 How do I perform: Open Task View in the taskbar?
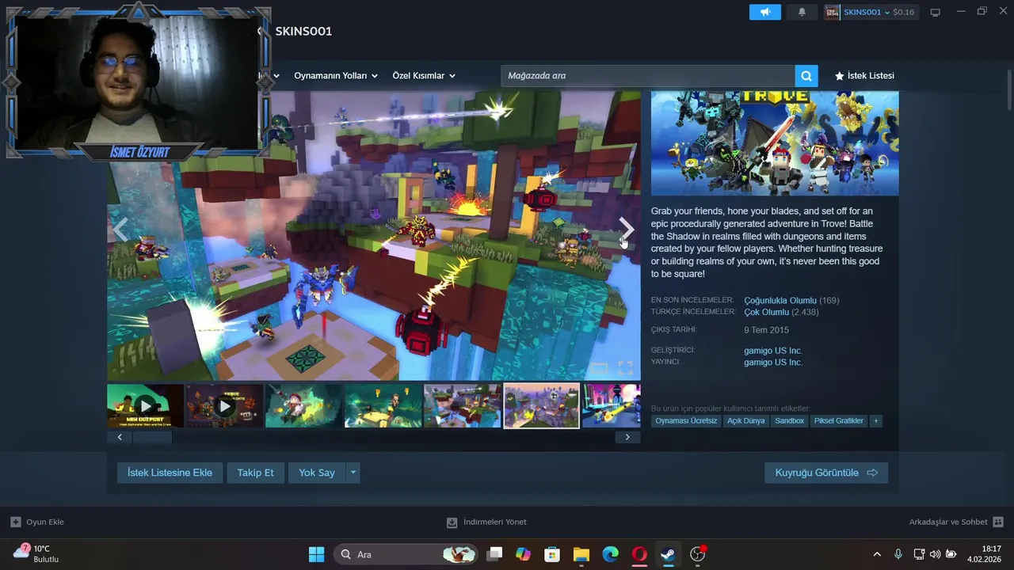point(494,554)
